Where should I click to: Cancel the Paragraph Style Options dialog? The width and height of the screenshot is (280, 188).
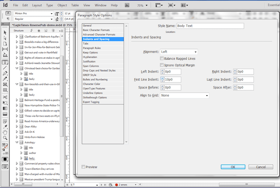pyautogui.click(x=261, y=167)
